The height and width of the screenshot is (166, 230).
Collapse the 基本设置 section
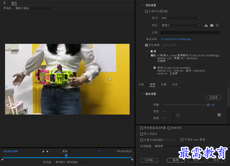(x=142, y=94)
